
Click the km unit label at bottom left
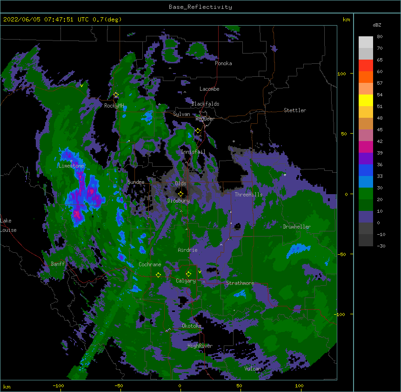[7, 387]
